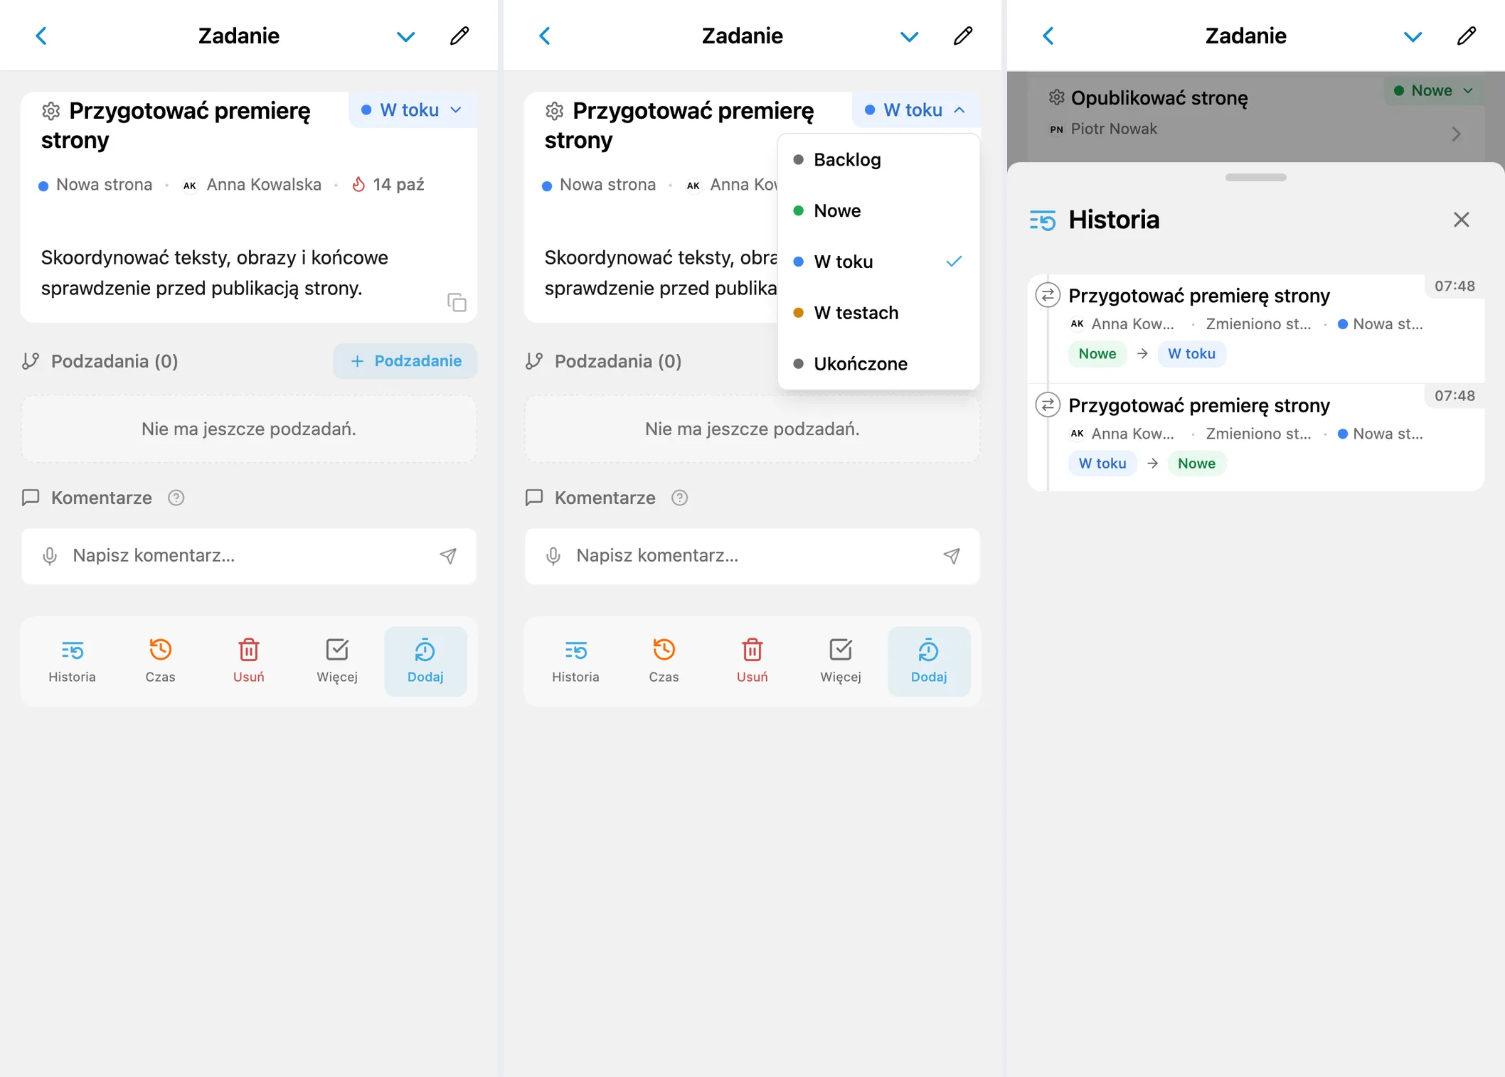The image size is (1505, 1077).
Task: Open history entry changing Nowe to W toku
Action: (x=1257, y=328)
